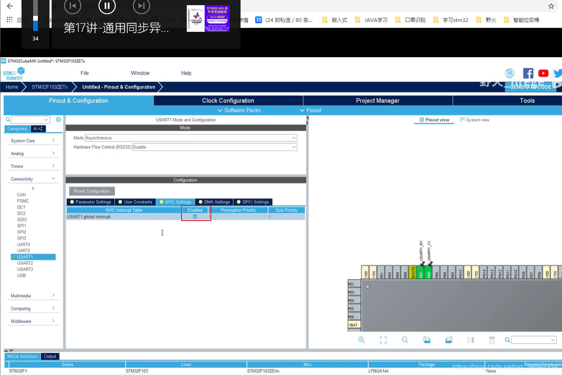
Task: Open the Tools tab
Action: click(508, 101)
